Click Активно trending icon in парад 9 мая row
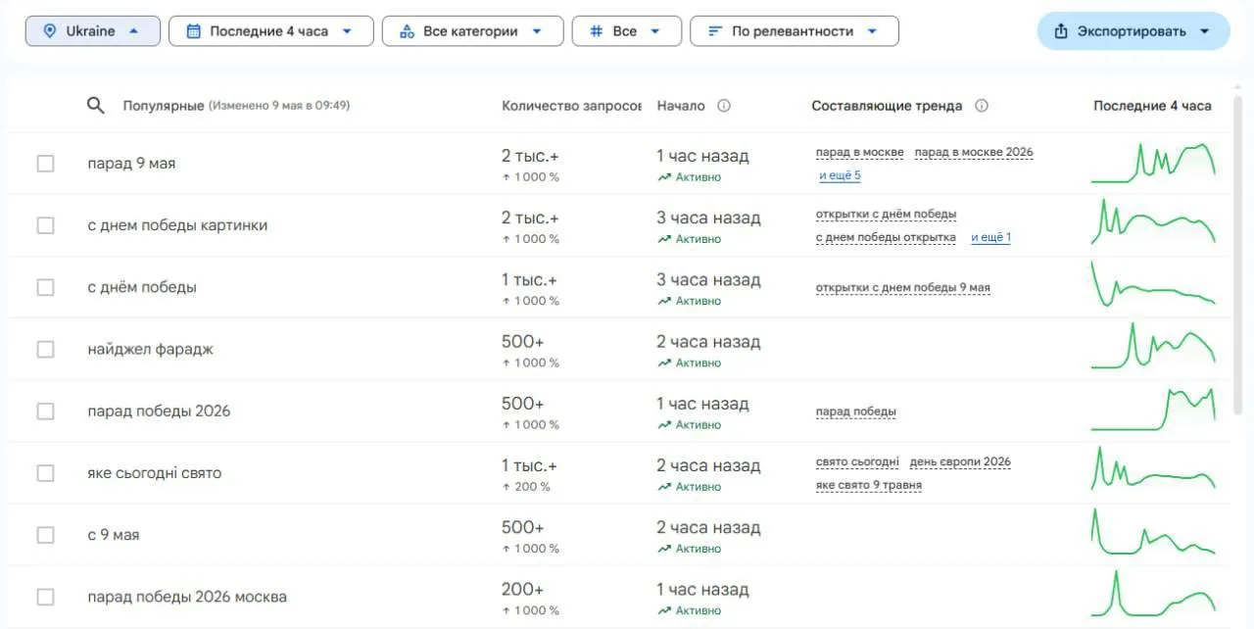 (x=664, y=177)
